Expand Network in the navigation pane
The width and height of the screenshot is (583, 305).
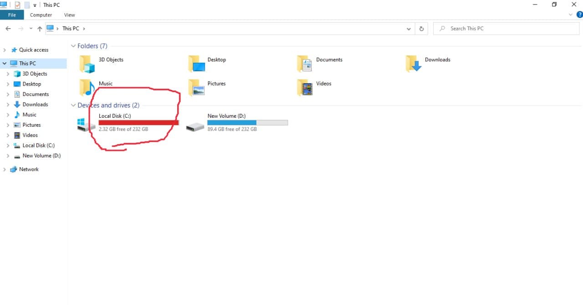click(x=5, y=170)
